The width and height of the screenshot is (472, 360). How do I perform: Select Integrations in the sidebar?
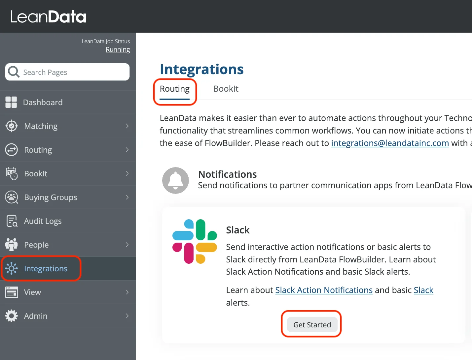point(68,268)
